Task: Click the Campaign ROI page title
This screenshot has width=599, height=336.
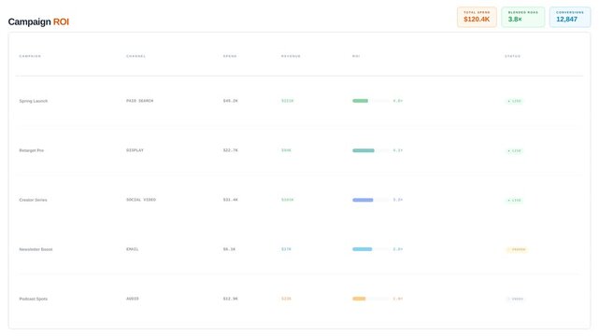Action: (x=38, y=21)
